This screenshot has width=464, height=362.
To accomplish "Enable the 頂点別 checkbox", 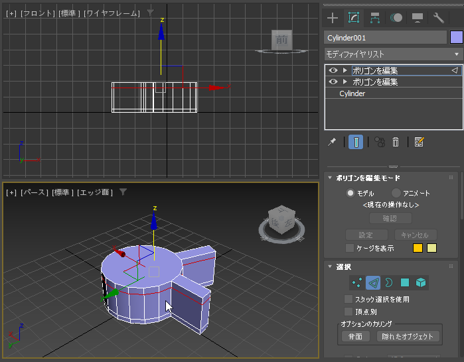I will click(x=348, y=312).
